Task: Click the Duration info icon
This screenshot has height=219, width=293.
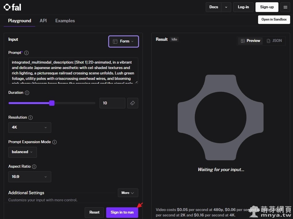Action: (x=27, y=93)
